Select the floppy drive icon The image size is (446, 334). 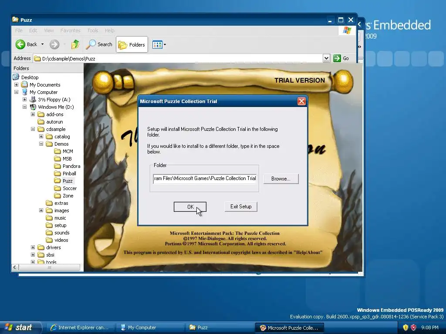(x=33, y=99)
